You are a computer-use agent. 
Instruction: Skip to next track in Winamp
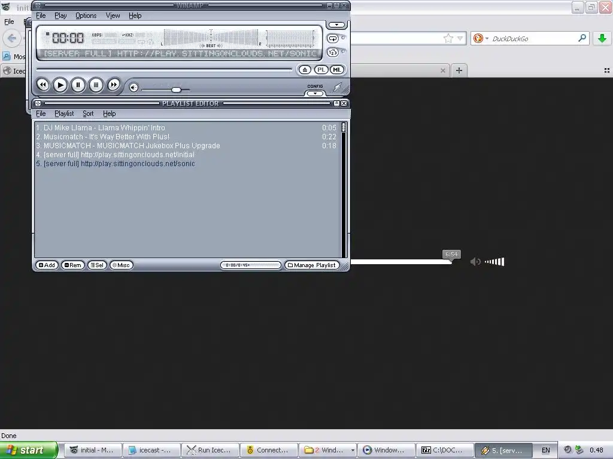pyautogui.click(x=113, y=85)
